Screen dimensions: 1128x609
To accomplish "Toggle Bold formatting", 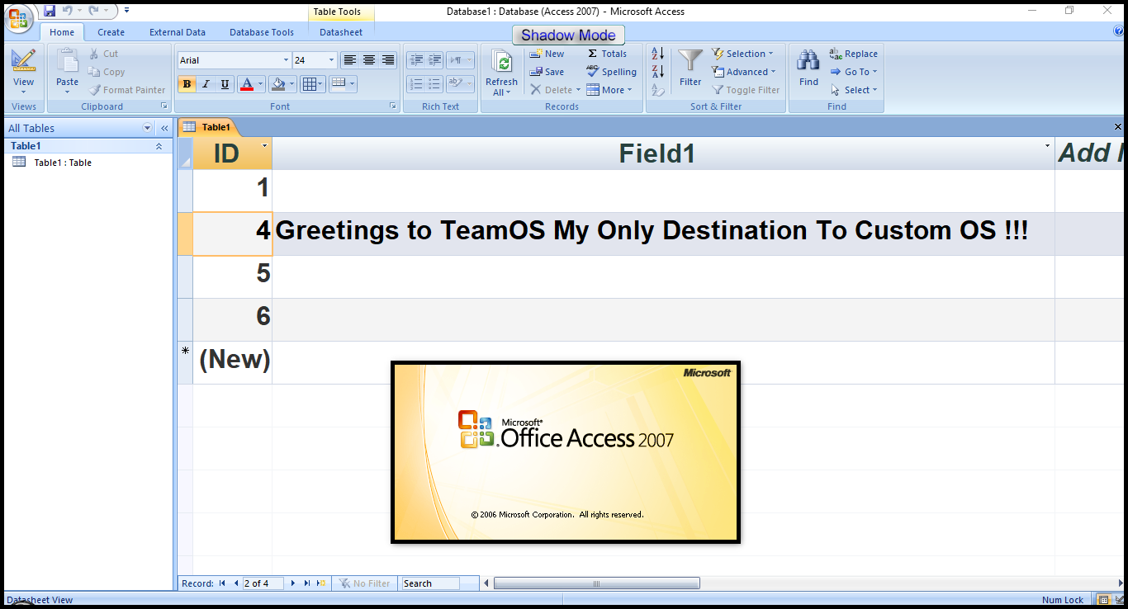I will coord(187,84).
